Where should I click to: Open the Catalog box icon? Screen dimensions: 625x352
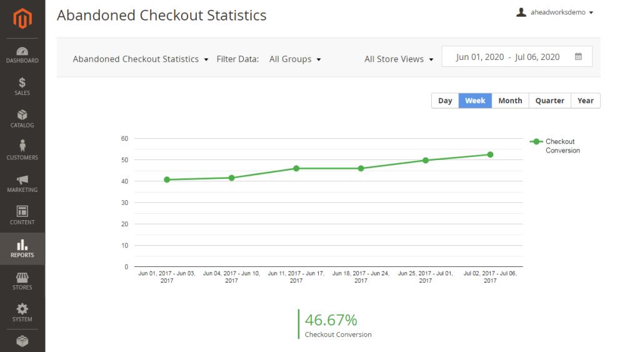pyautogui.click(x=22, y=115)
